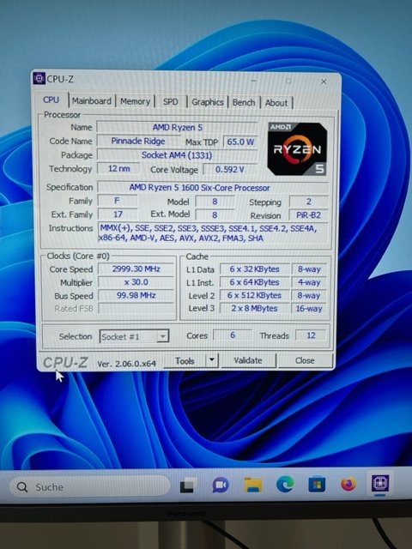Click the Ver. 2.06.0.x64 version text
Screen dimensions: 412x549
point(126,364)
